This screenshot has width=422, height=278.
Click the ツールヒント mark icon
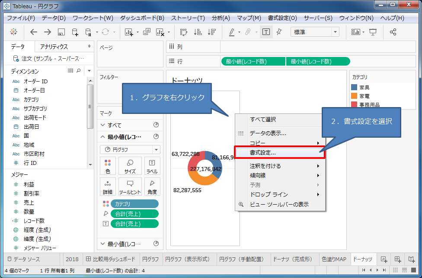tap(129, 186)
